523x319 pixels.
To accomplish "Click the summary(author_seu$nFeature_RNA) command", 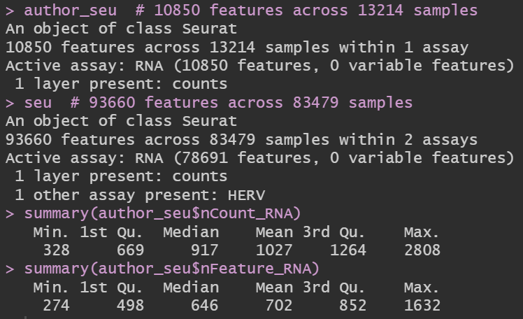I will (172, 268).
